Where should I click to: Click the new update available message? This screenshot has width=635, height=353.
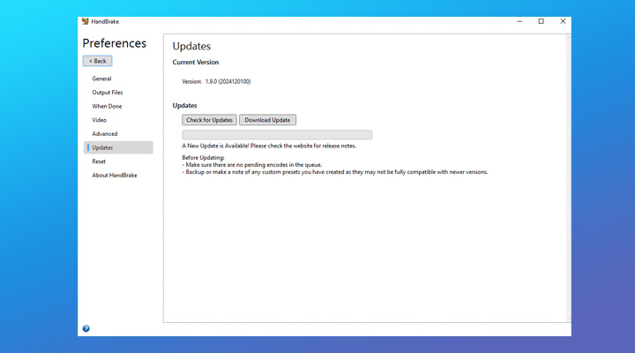[x=269, y=146]
